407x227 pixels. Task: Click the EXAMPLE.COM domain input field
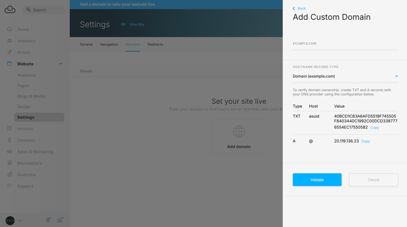coord(345,44)
